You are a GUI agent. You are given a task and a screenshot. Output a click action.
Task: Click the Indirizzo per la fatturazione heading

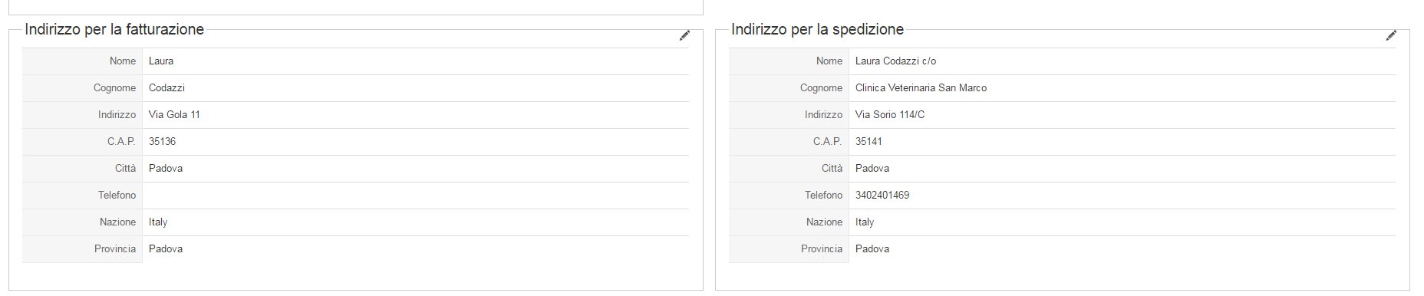click(x=114, y=30)
